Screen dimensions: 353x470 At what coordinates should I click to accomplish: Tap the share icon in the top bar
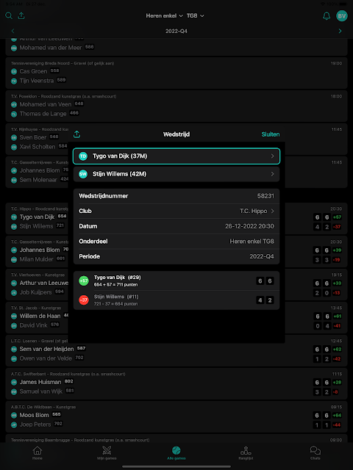point(21,15)
